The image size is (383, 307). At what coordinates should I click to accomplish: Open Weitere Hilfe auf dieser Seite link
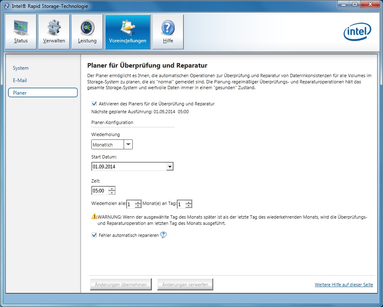click(344, 285)
